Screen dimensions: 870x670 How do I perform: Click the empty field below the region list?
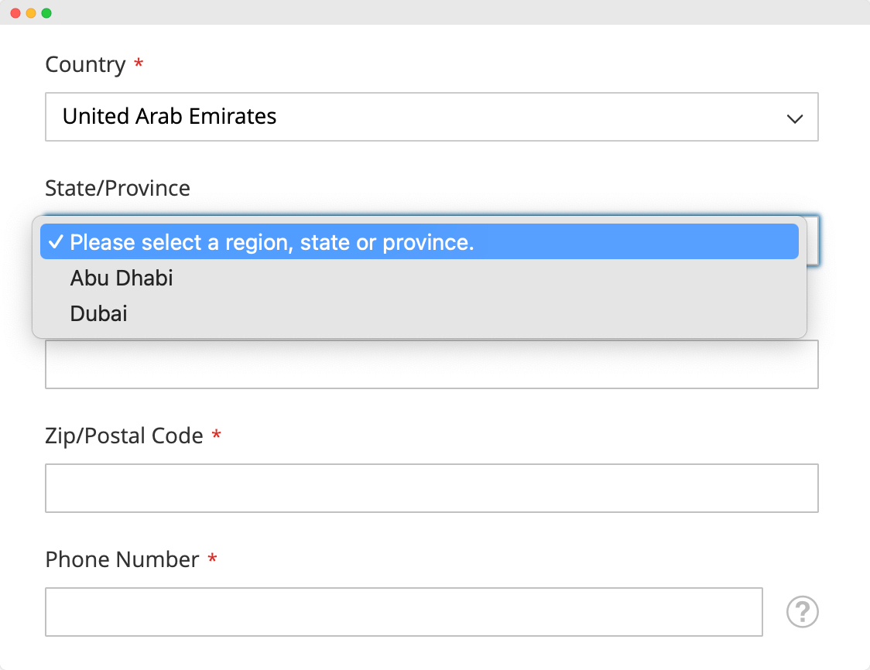[x=431, y=364]
